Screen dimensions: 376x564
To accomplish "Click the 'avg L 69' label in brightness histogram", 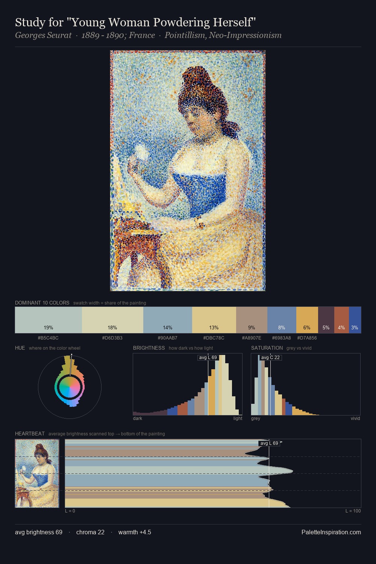I will click(x=208, y=358).
